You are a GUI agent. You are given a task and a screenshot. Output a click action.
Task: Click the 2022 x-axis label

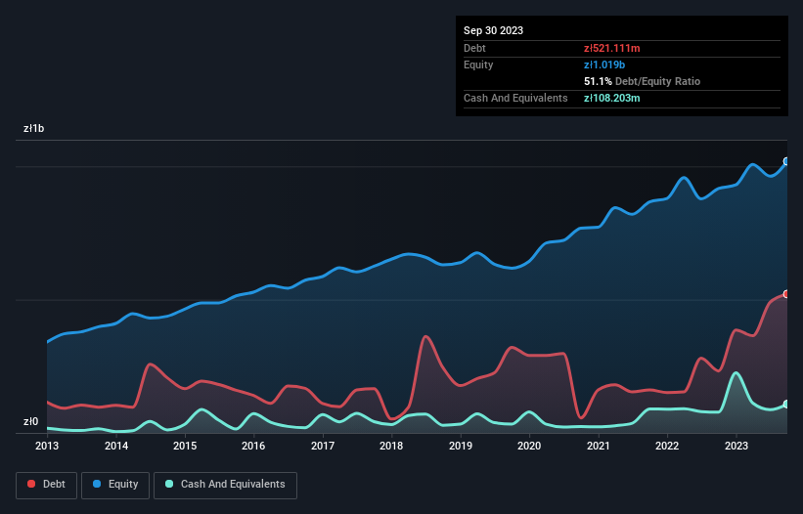click(667, 446)
